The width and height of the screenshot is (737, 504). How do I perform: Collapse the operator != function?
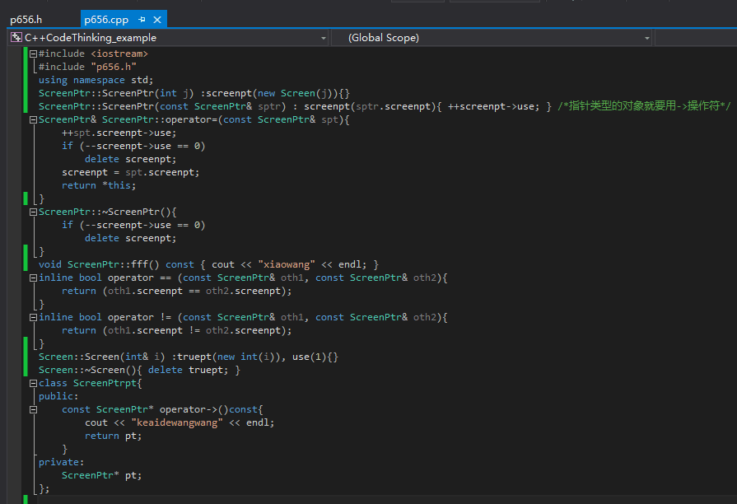pyautogui.click(x=33, y=317)
